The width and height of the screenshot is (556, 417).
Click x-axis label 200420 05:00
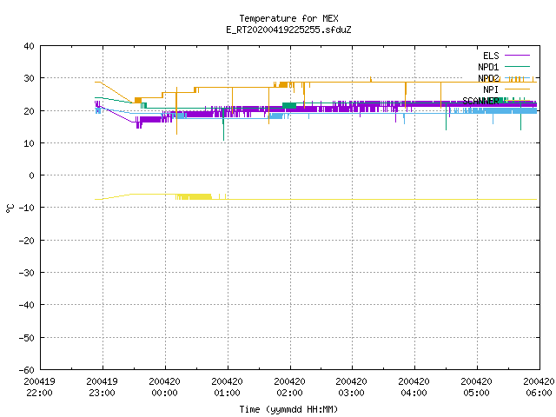click(x=476, y=387)
